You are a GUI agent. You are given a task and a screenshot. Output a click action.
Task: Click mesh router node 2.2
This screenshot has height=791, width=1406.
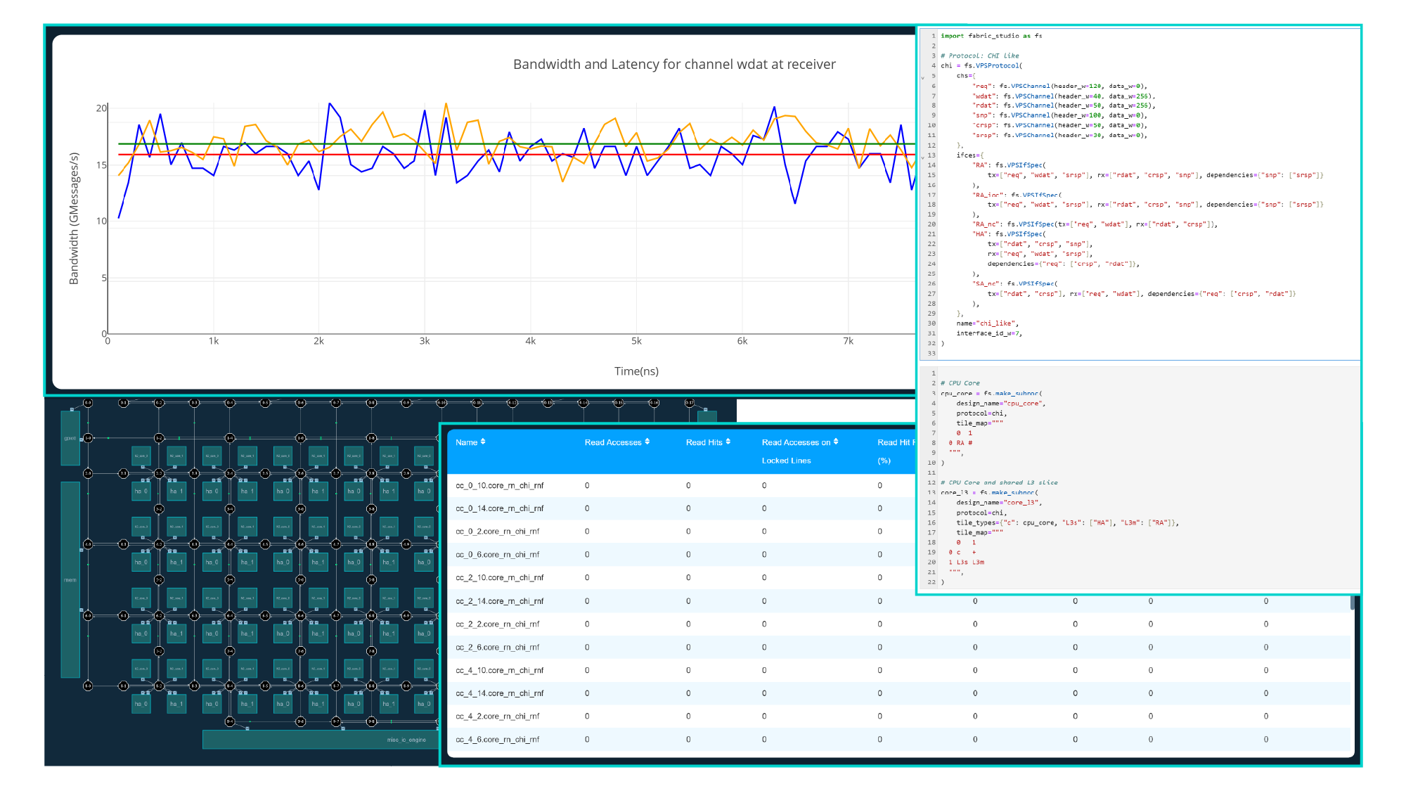[159, 473]
